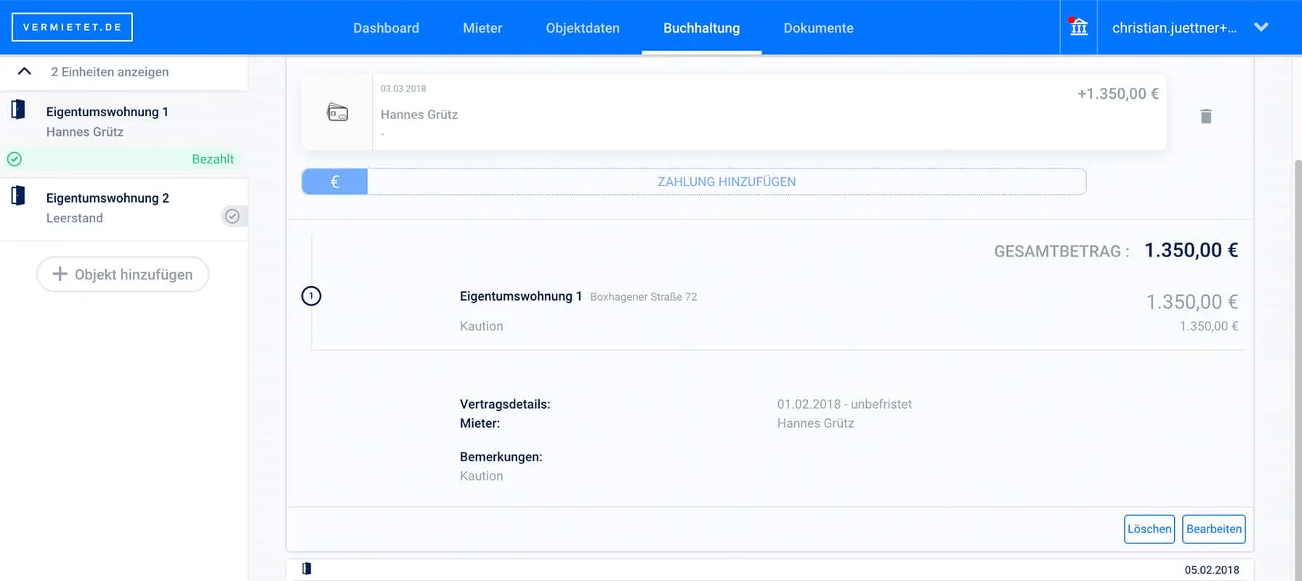This screenshot has width=1302, height=581.
Task: Switch to the Mieter tab
Action: coord(482,28)
